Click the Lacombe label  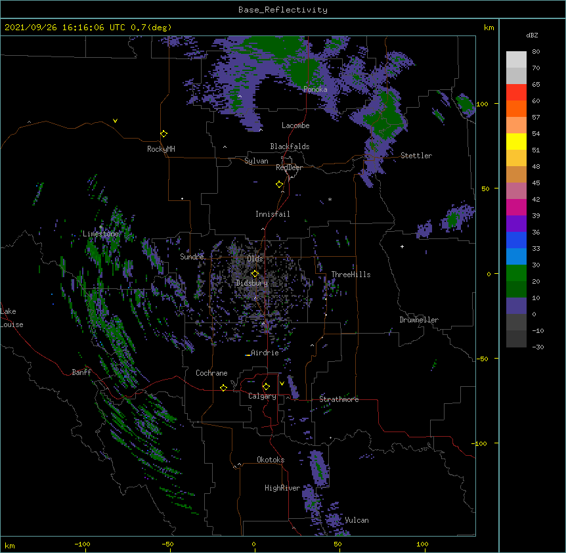click(295, 125)
